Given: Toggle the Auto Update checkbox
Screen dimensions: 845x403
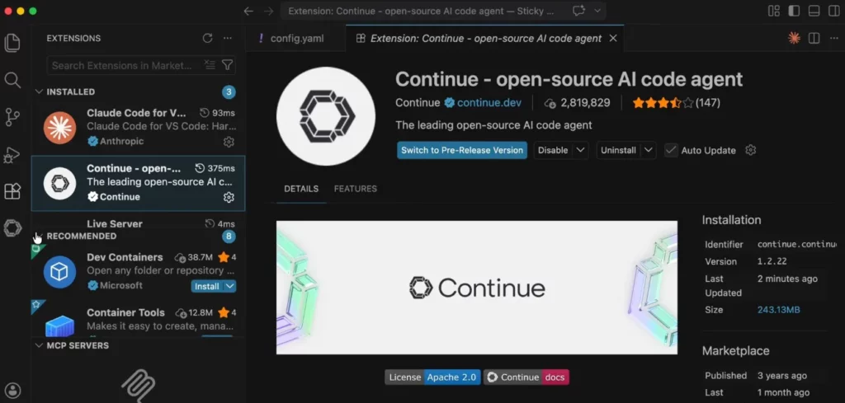Looking at the screenshot, I should (x=670, y=150).
